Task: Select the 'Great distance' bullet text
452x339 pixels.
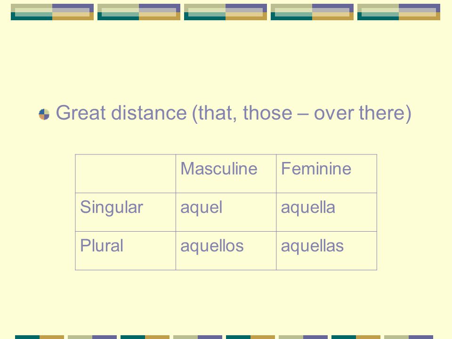Action: pyautogui.click(x=233, y=113)
